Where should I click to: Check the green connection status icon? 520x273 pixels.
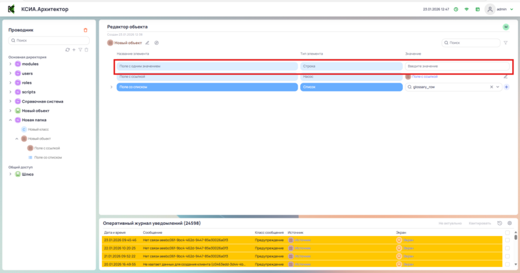pos(467,9)
